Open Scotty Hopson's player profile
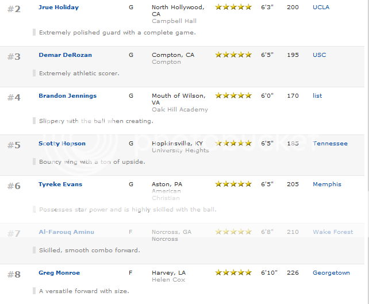 tap(62, 144)
